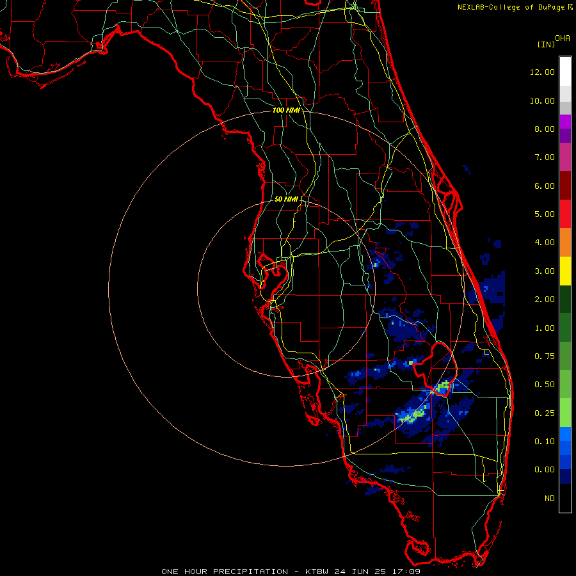Pick the bright red swatch beside 5.00

(565, 214)
